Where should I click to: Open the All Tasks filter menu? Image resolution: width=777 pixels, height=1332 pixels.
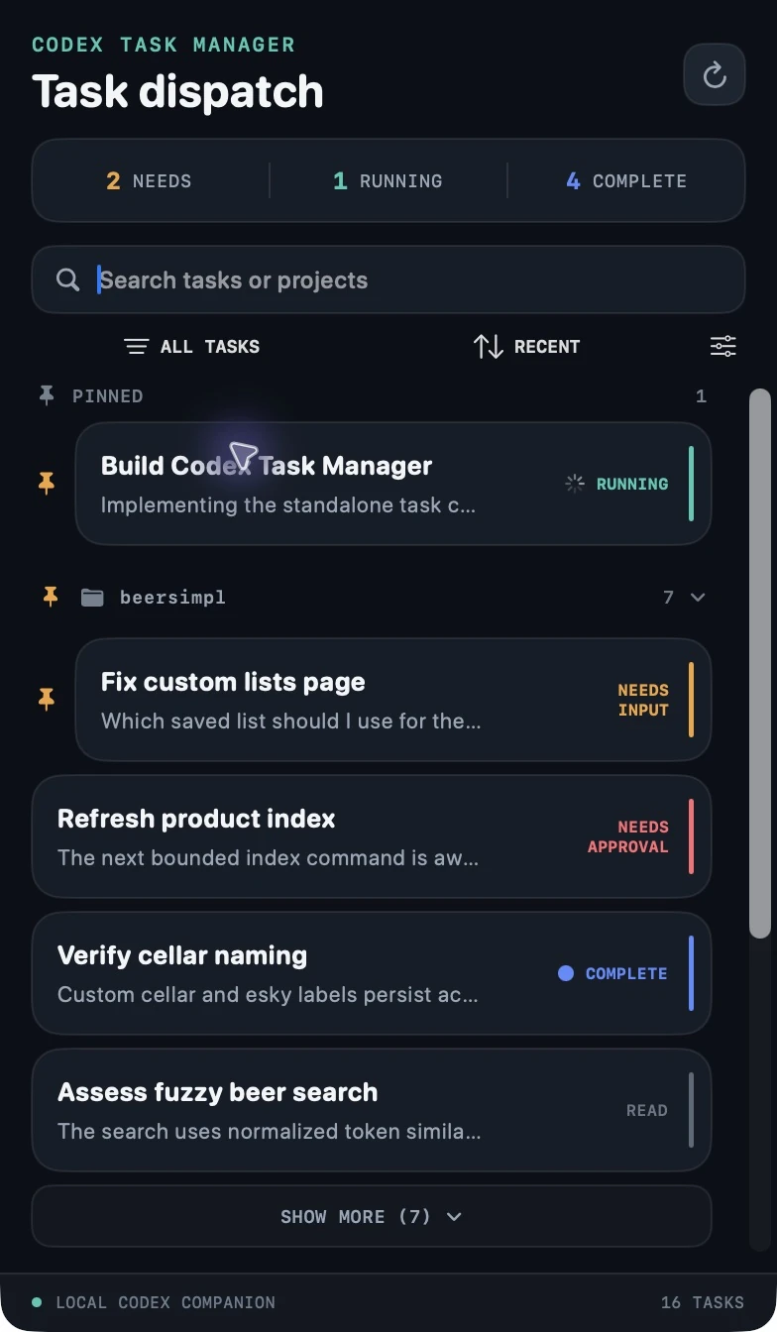tap(191, 346)
